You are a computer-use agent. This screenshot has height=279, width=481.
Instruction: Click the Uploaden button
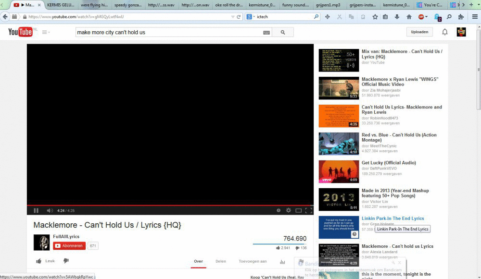pyautogui.click(x=419, y=32)
